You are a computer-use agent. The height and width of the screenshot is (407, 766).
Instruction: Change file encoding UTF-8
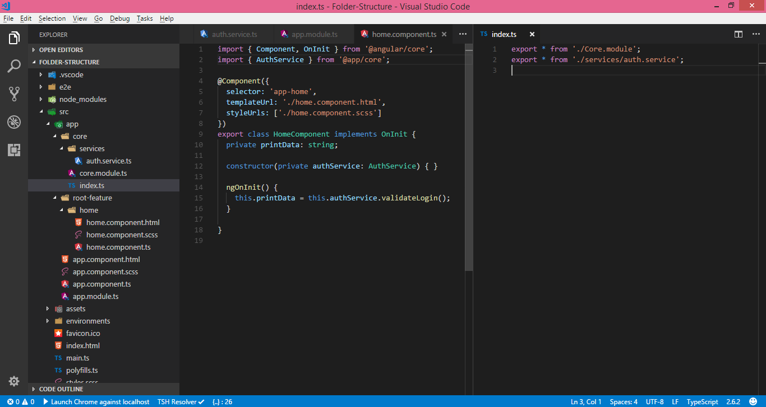(654, 402)
